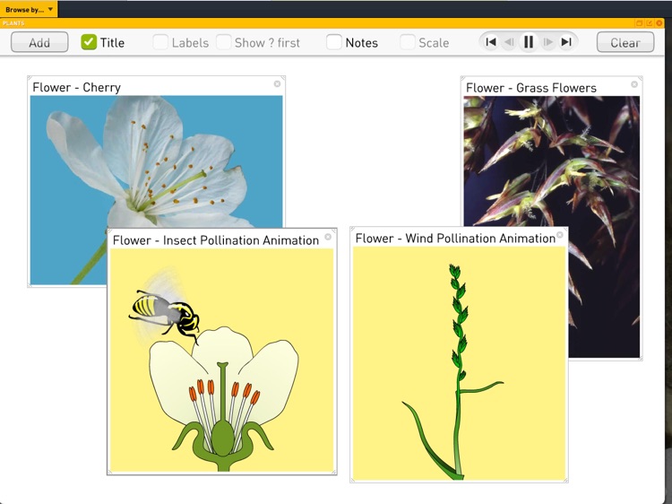This screenshot has width=672, height=504.
Task: Click the Flower - Grass Flowers title
Action: (531, 88)
